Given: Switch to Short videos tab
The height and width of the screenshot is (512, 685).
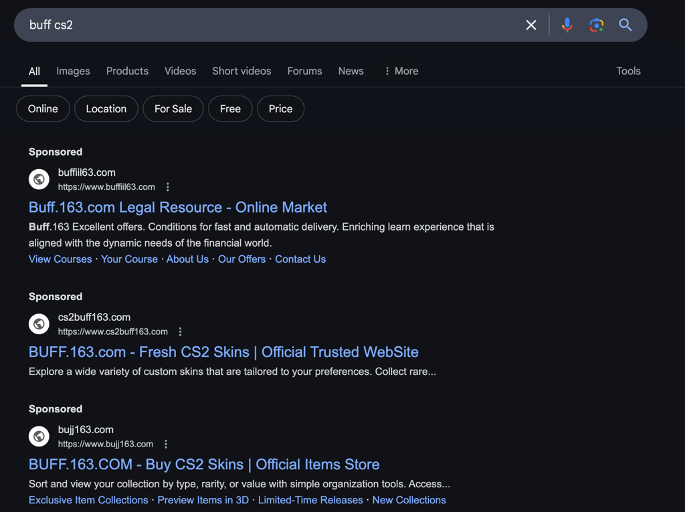Looking at the screenshot, I should click(241, 71).
